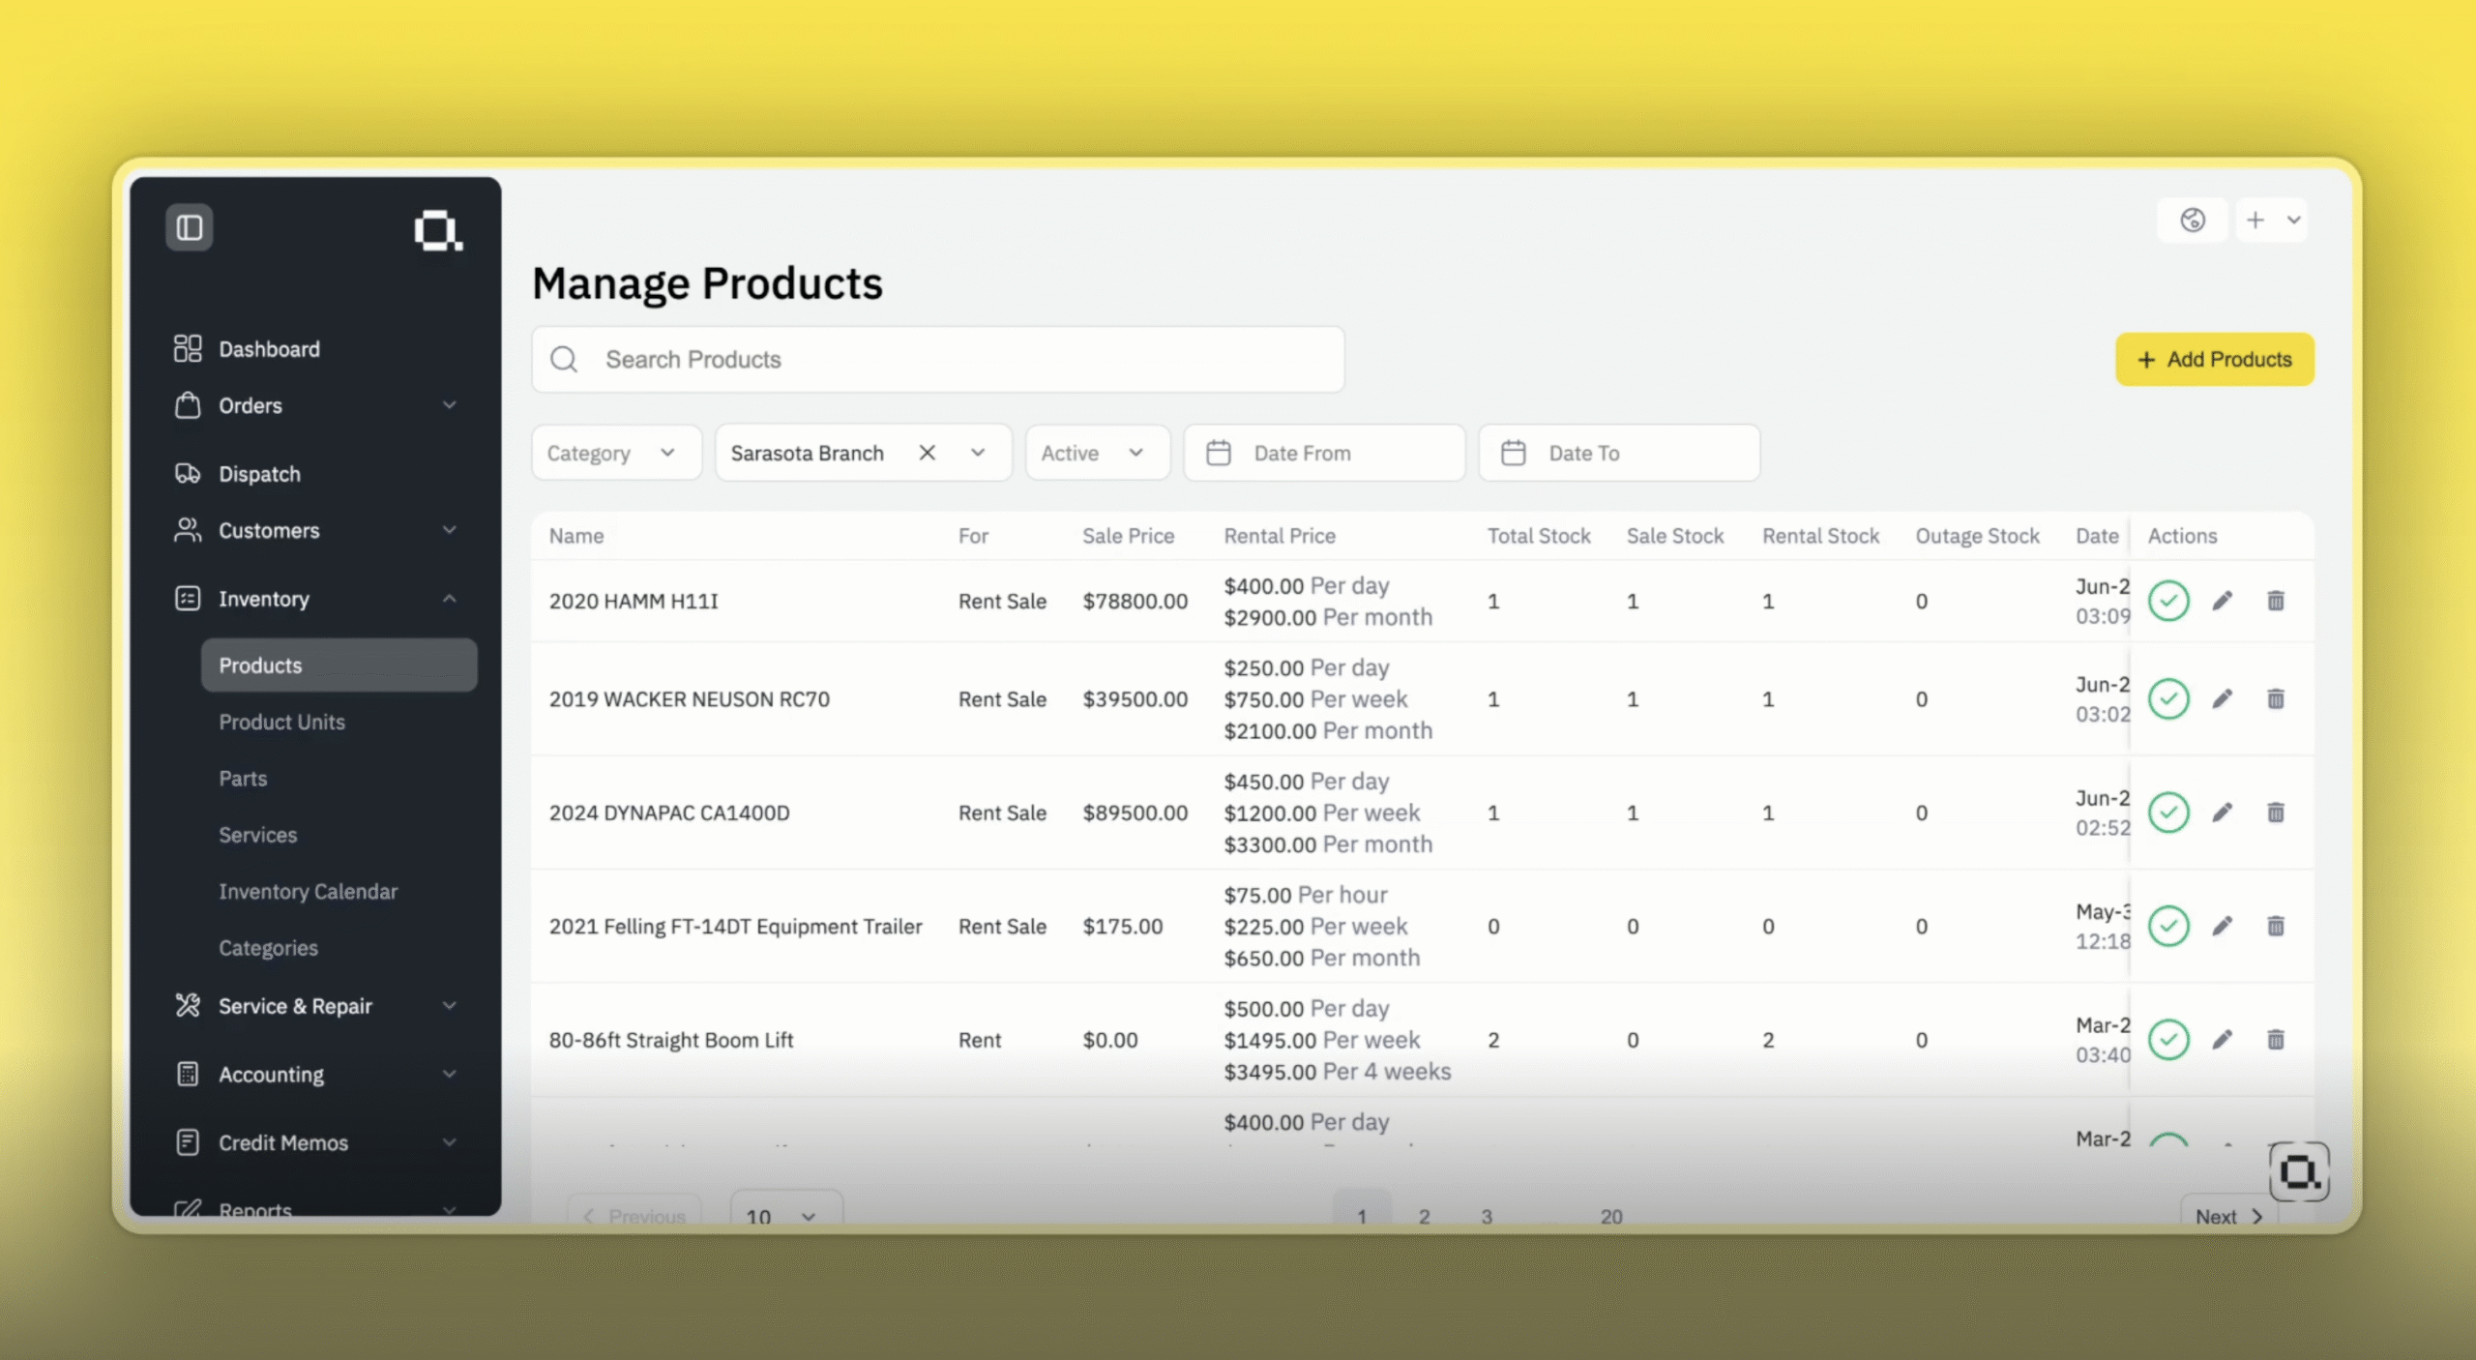Toggle active checkmark for 2021 Felling trailer
The image size is (2476, 1360).
pos(2168,927)
